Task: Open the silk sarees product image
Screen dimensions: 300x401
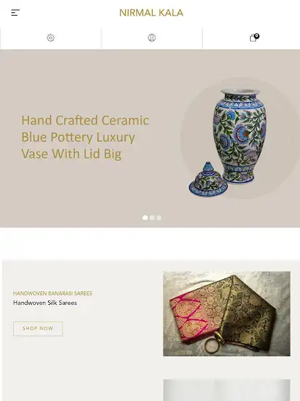Action: pos(227,314)
